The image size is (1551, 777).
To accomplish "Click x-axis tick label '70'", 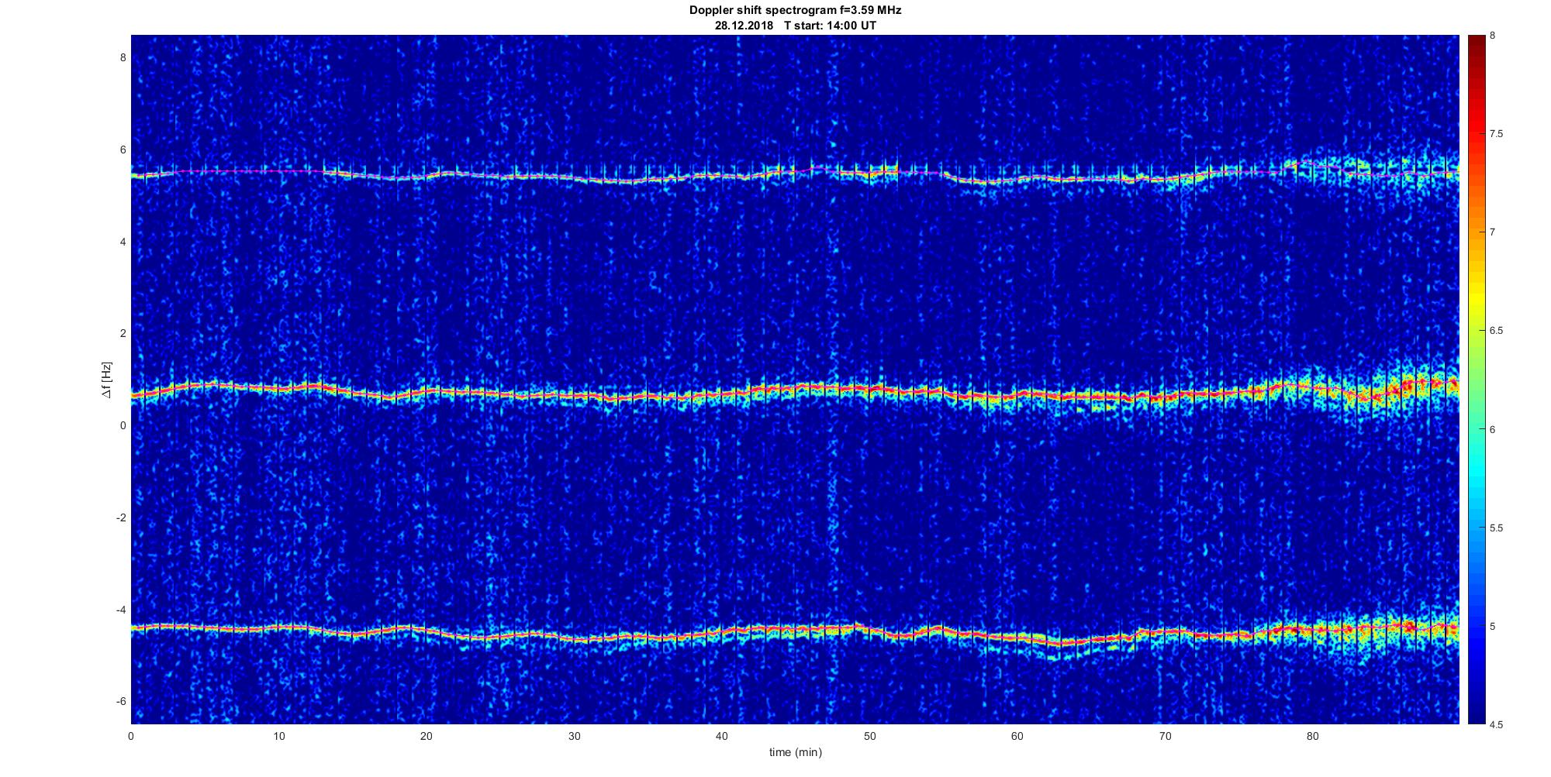I will (1165, 736).
